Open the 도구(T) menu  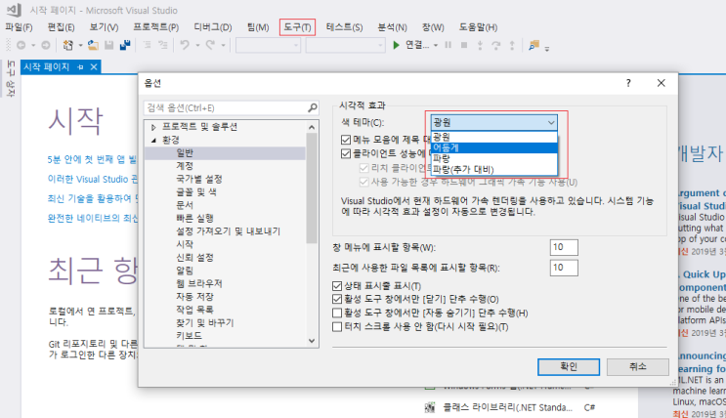point(297,27)
